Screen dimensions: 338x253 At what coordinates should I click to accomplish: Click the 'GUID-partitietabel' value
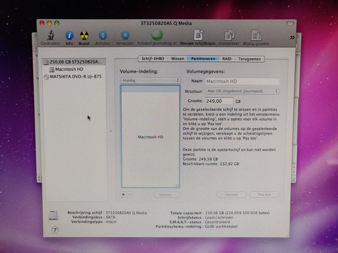point(221,226)
